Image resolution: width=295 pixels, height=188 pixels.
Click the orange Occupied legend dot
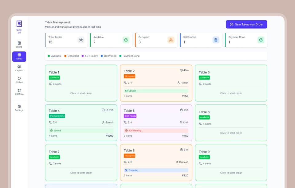click(65, 56)
